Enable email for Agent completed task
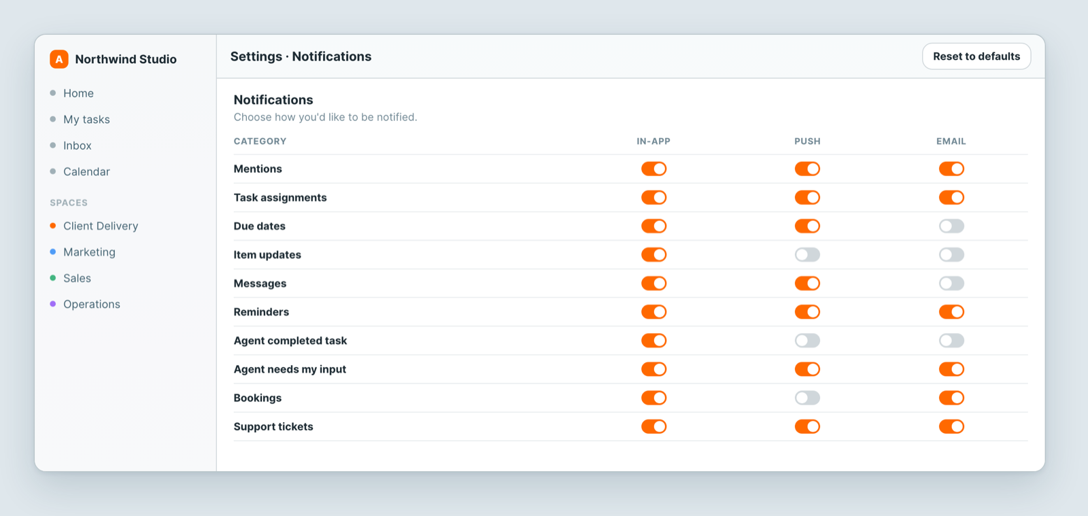Screen dimensions: 1088x516 point(952,341)
